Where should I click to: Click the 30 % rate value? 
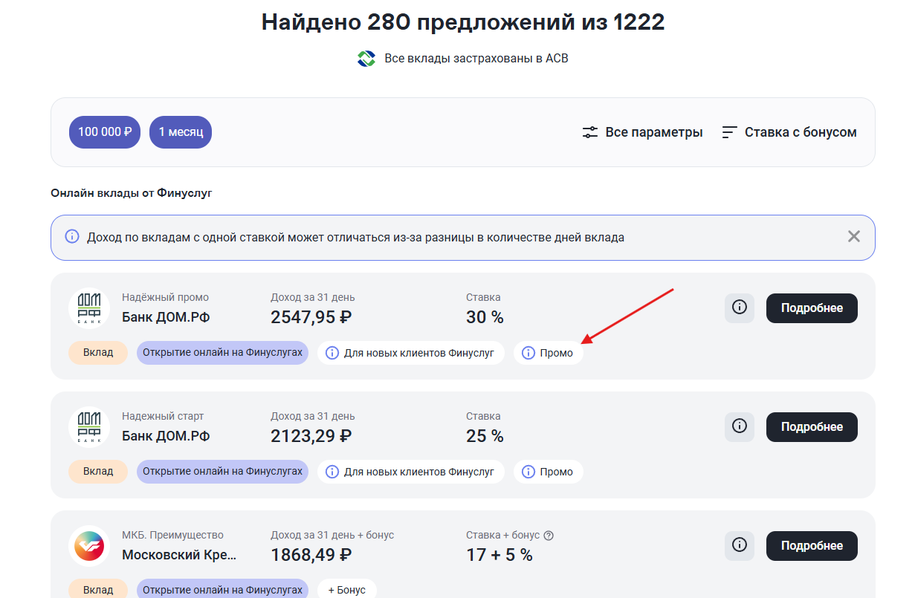(485, 317)
